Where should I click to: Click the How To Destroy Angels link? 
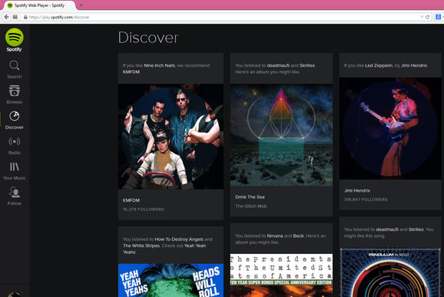pos(179,239)
